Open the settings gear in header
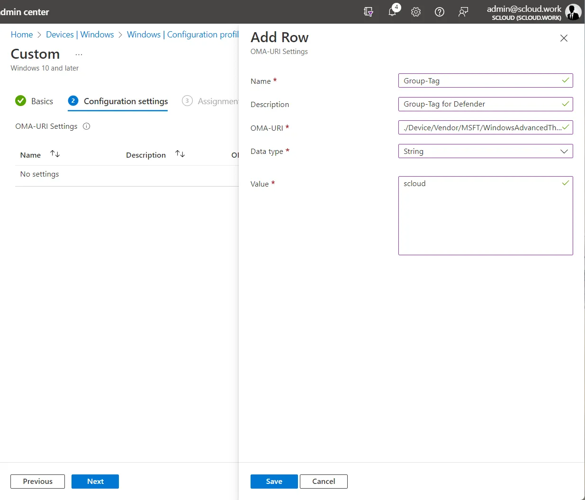 (416, 12)
